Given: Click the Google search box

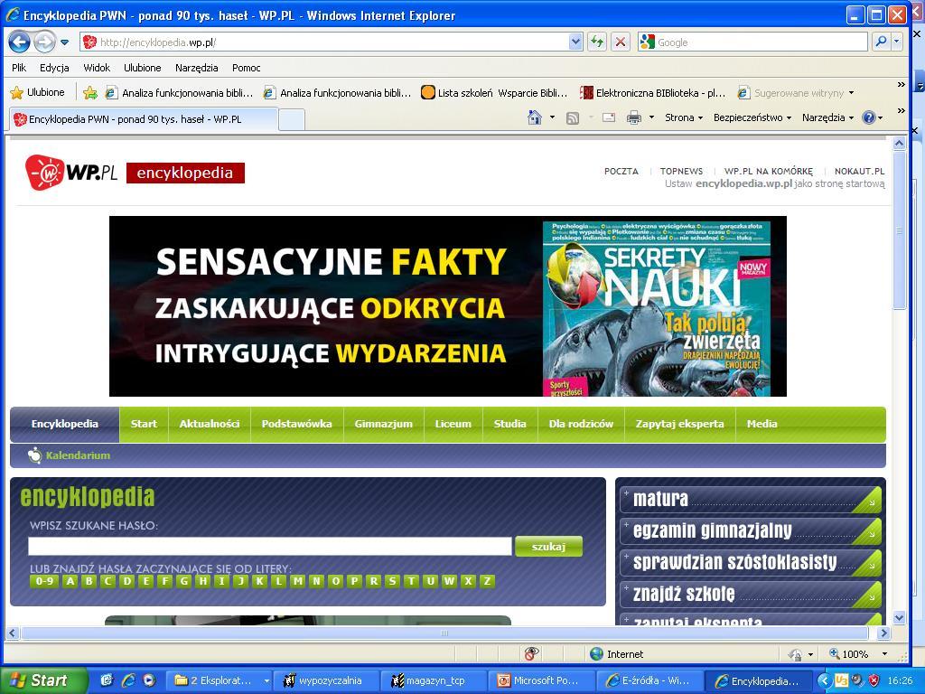Looking at the screenshot, I should [x=761, y=42].
